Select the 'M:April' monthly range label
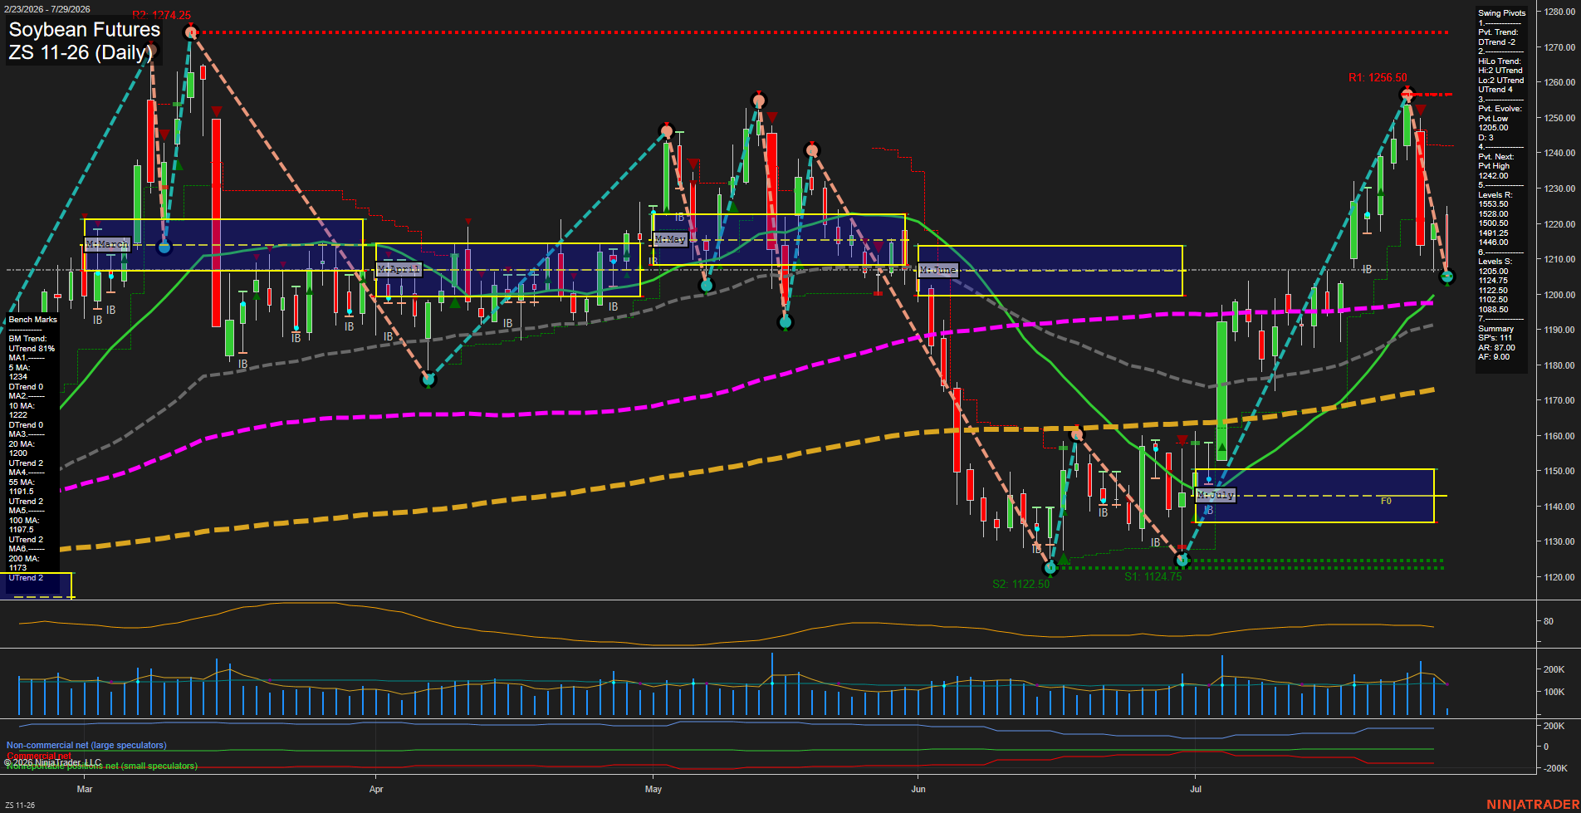The width and height of the screenshot is (1581, 813). (399, 269)
